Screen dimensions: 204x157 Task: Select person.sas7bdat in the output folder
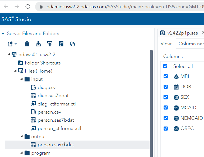pos(56,145)
